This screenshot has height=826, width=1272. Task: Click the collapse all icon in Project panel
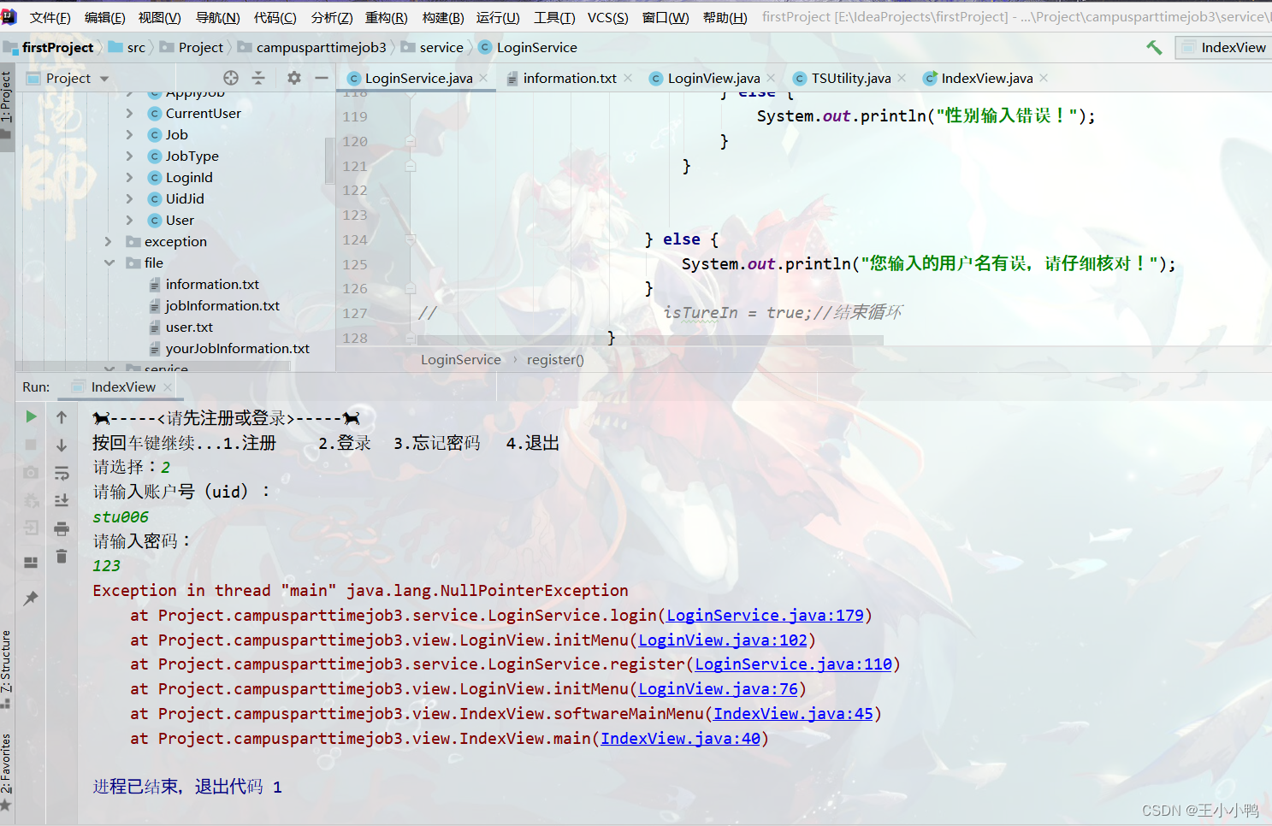258,78
